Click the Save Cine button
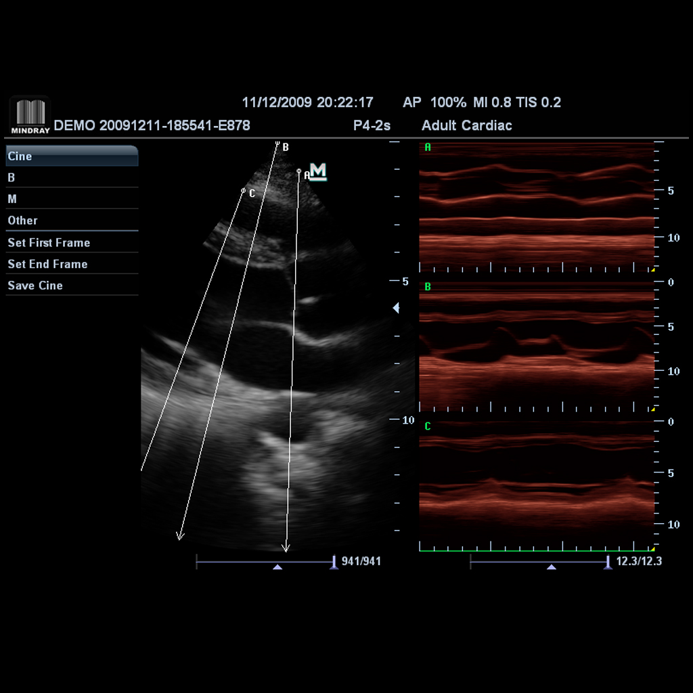Viewport: 693px width, 693px height. [x=70, y=286]
